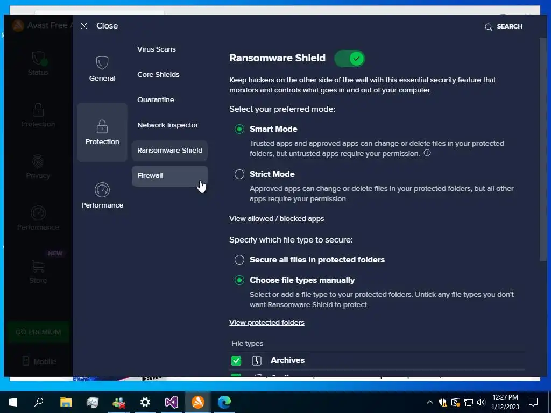The height and width of the screenshot is (413, 551).
Task: Click View protected folders link
Action: pyautogui.click(x=267, y=323)
